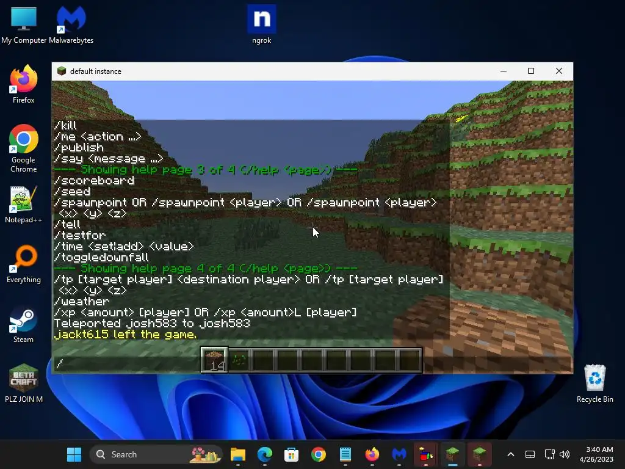Launch the Everything search desktop shortcut

[24, 264]
